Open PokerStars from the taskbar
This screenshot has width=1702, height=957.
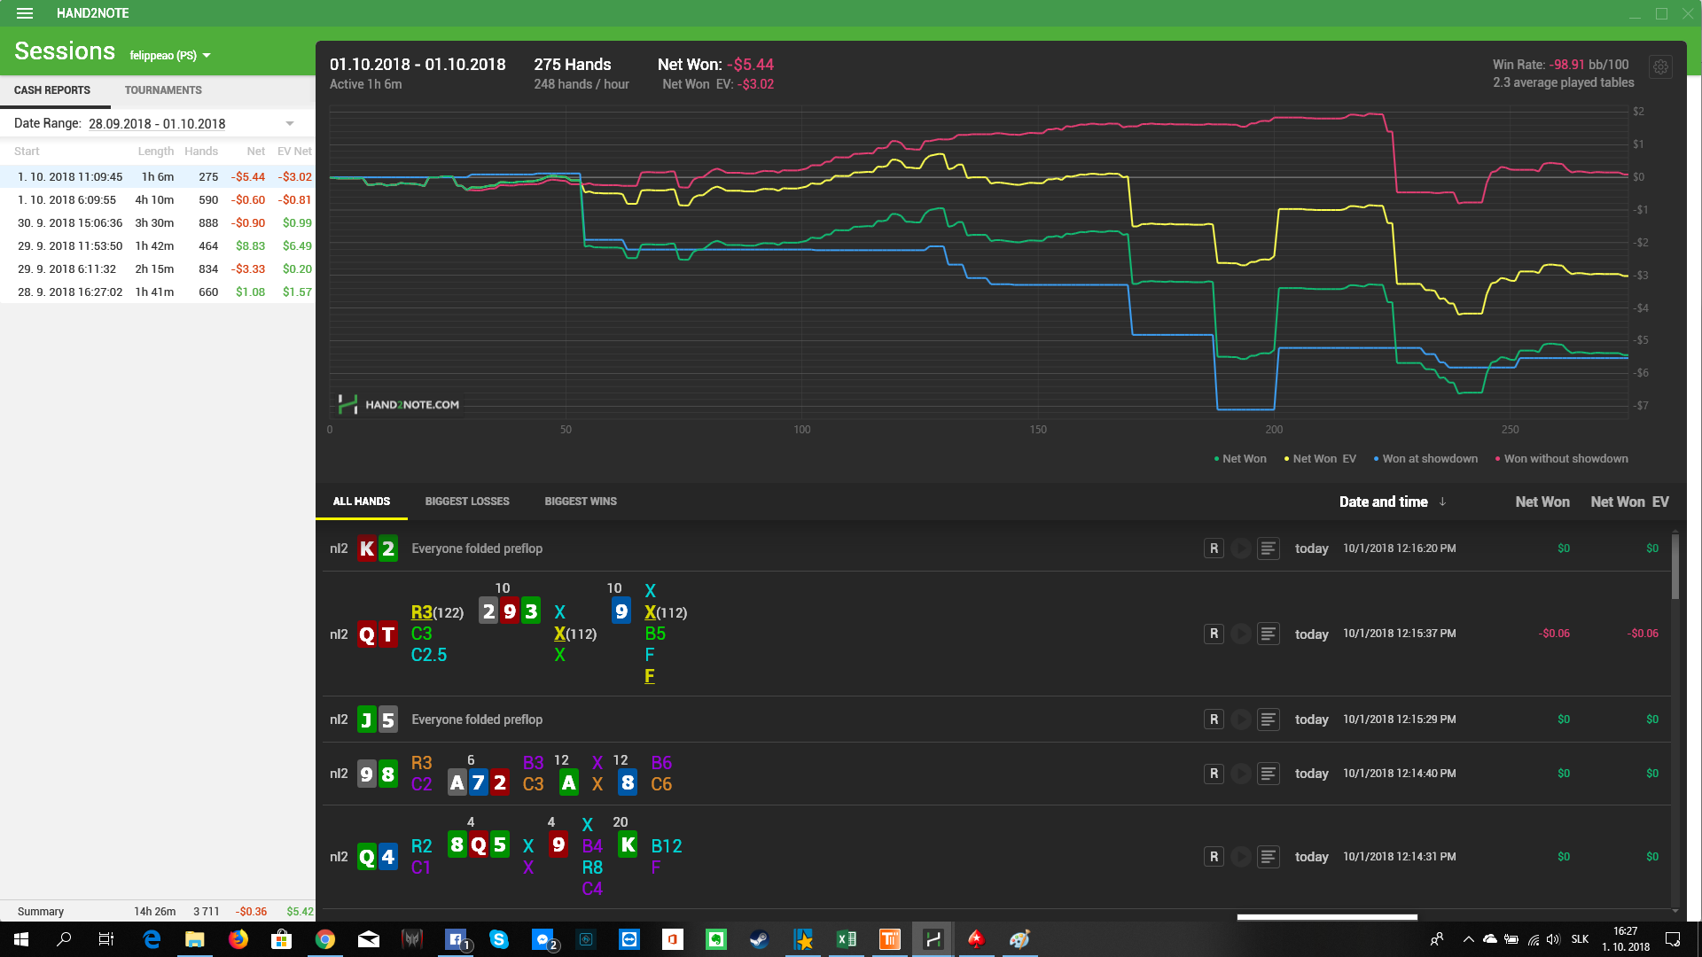(977, 939)
